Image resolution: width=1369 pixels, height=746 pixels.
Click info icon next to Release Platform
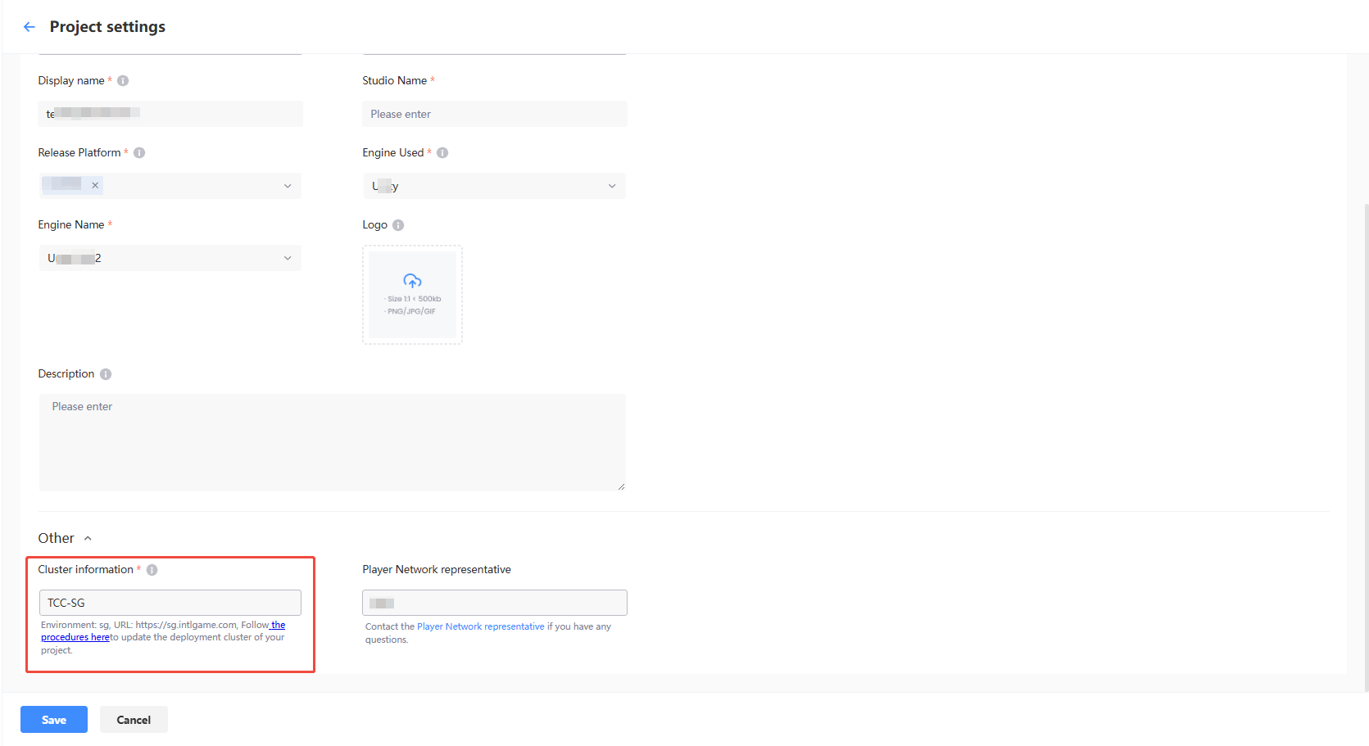[x=139, y=152]
